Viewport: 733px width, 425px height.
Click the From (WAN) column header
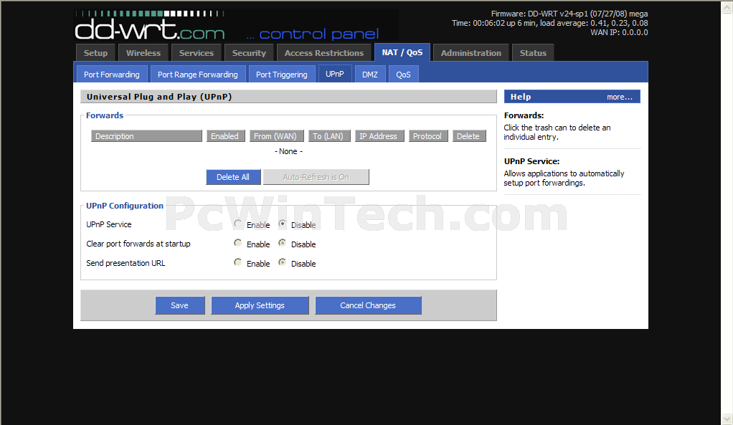(x=276, y=136)
